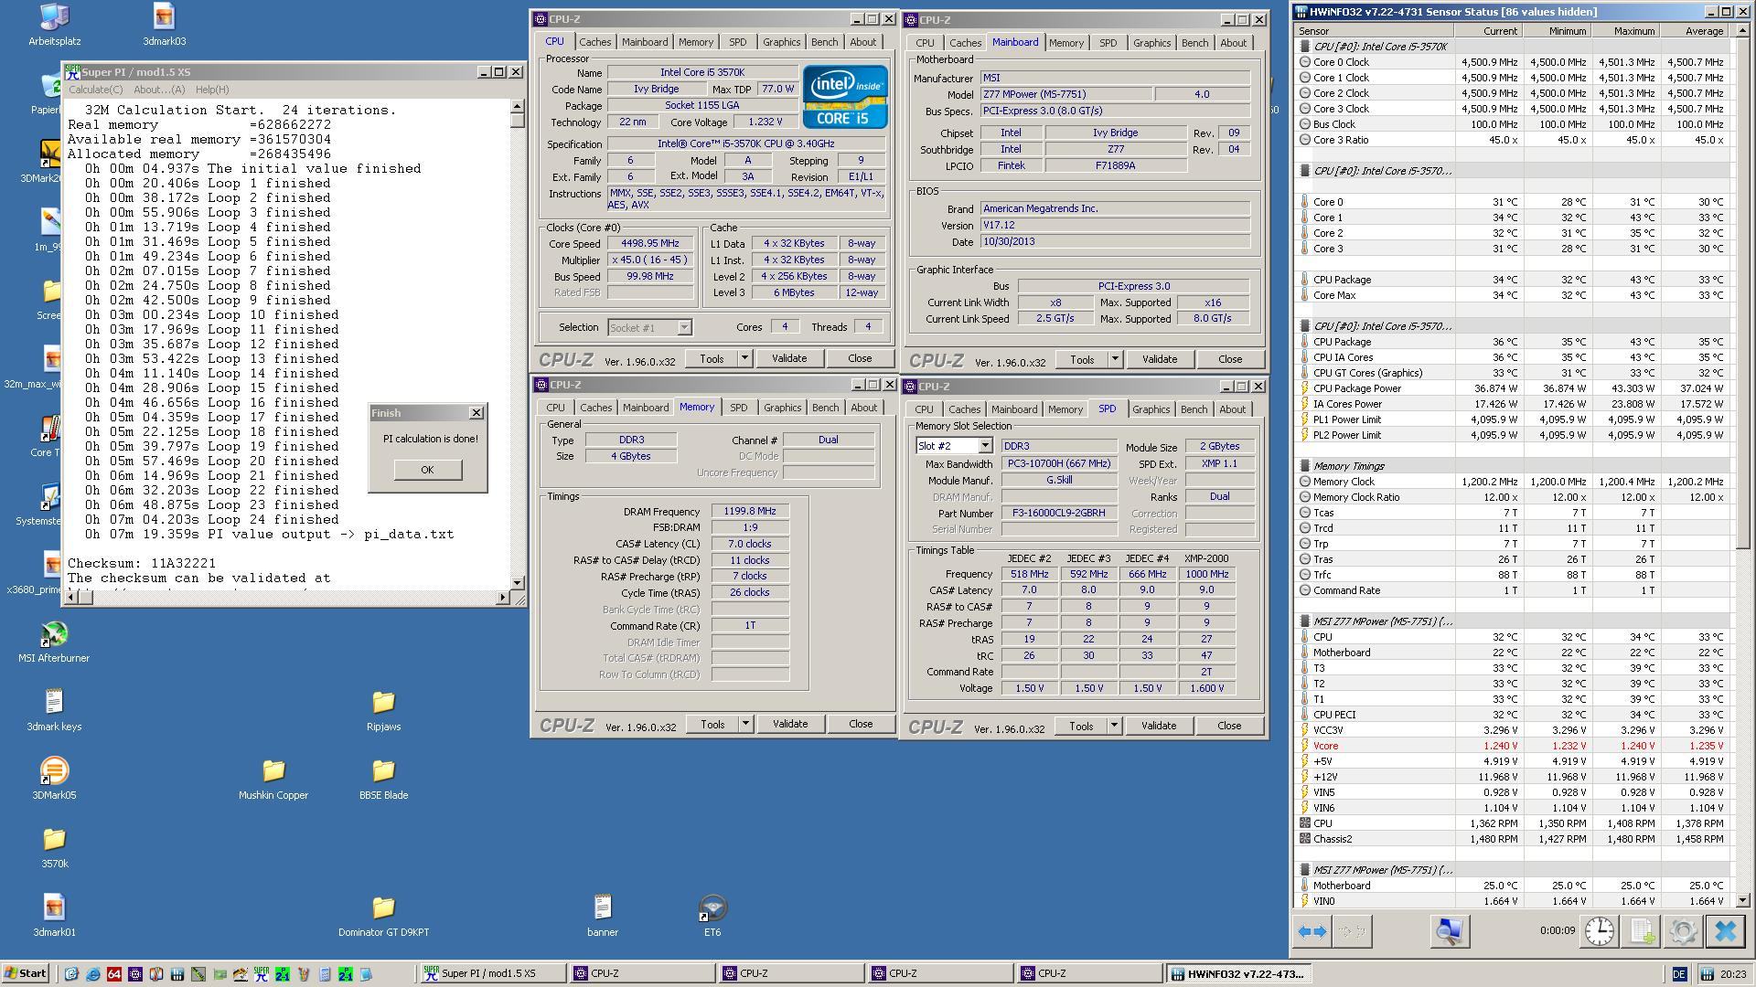The width and height of the screenshot is (1756, 987).
Task: Click HWiNFO expand/collapse blue arrows button
Action: click(1312, 931)
